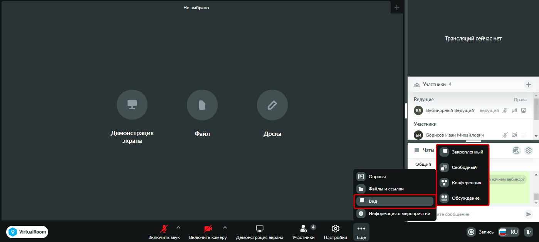Open the Настройки gear in bottom toolbar
Screen dimensions: 539x242
click(335, 232)
